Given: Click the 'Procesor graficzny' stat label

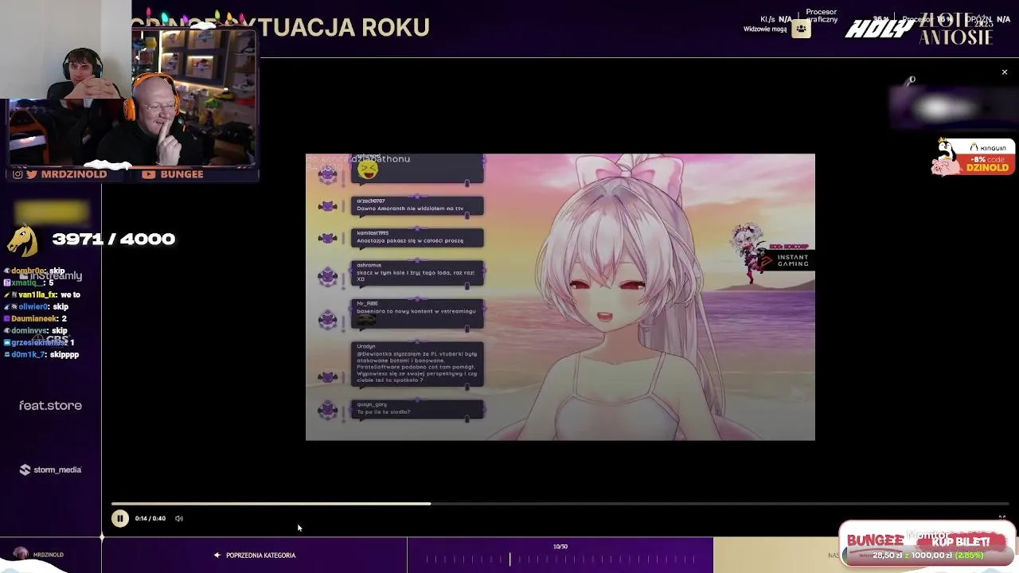Looking at the screenshot, I should pyautogui.click(x=822, y=15).
